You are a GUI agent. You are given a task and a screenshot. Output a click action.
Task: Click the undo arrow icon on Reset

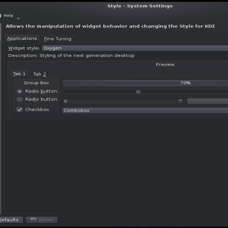click(34, 219)
